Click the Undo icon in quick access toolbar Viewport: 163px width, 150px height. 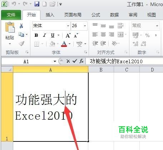(x=14, y=4)
